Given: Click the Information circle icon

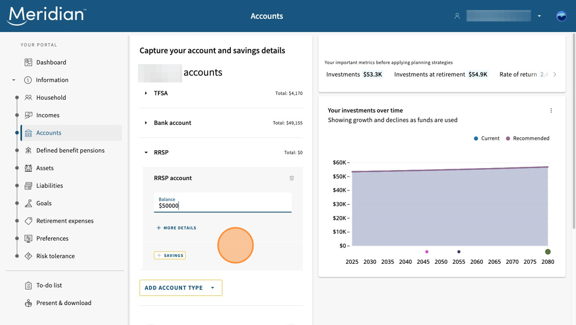Looking at the screenshot, I should coord(28,80).
